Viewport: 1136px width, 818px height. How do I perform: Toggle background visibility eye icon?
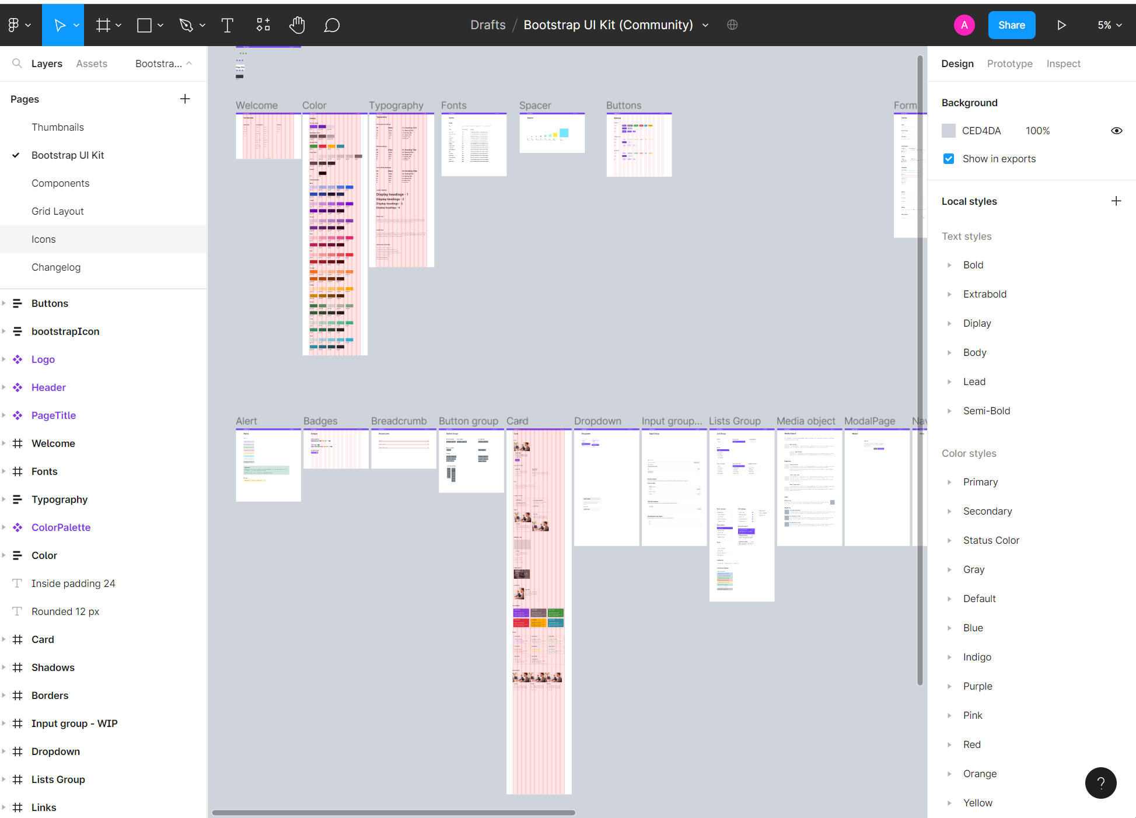[x=1116, y=131]
